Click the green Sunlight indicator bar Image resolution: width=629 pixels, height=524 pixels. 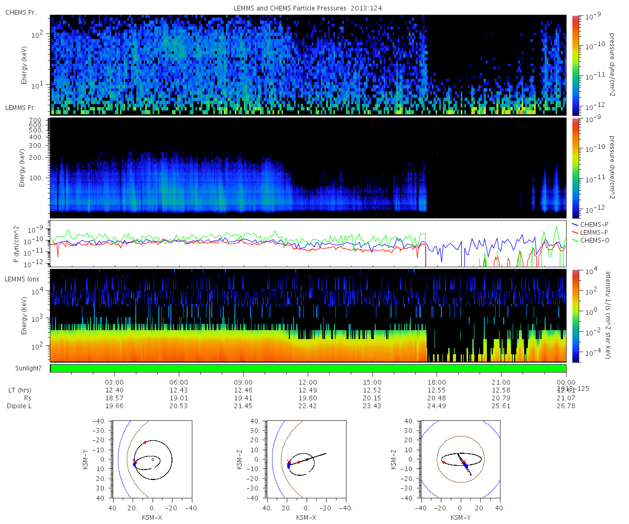point(308,368)
